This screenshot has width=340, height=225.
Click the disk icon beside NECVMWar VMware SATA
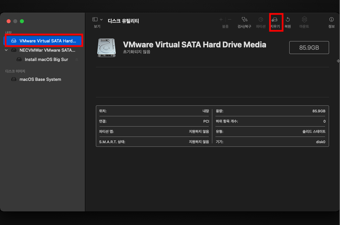pos(14,50)
